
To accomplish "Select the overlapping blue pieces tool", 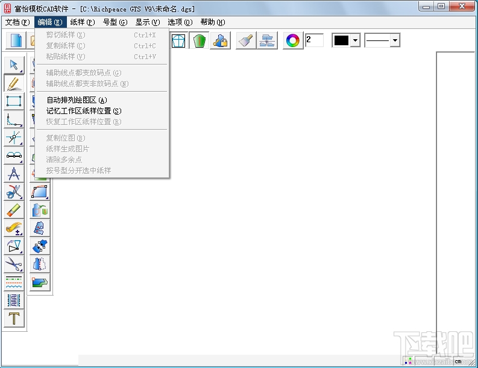I will coord(40,228).
